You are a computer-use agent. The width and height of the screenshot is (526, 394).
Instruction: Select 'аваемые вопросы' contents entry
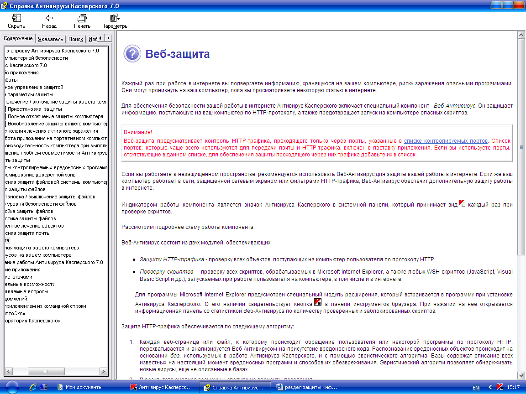click(x=26, y=292)
